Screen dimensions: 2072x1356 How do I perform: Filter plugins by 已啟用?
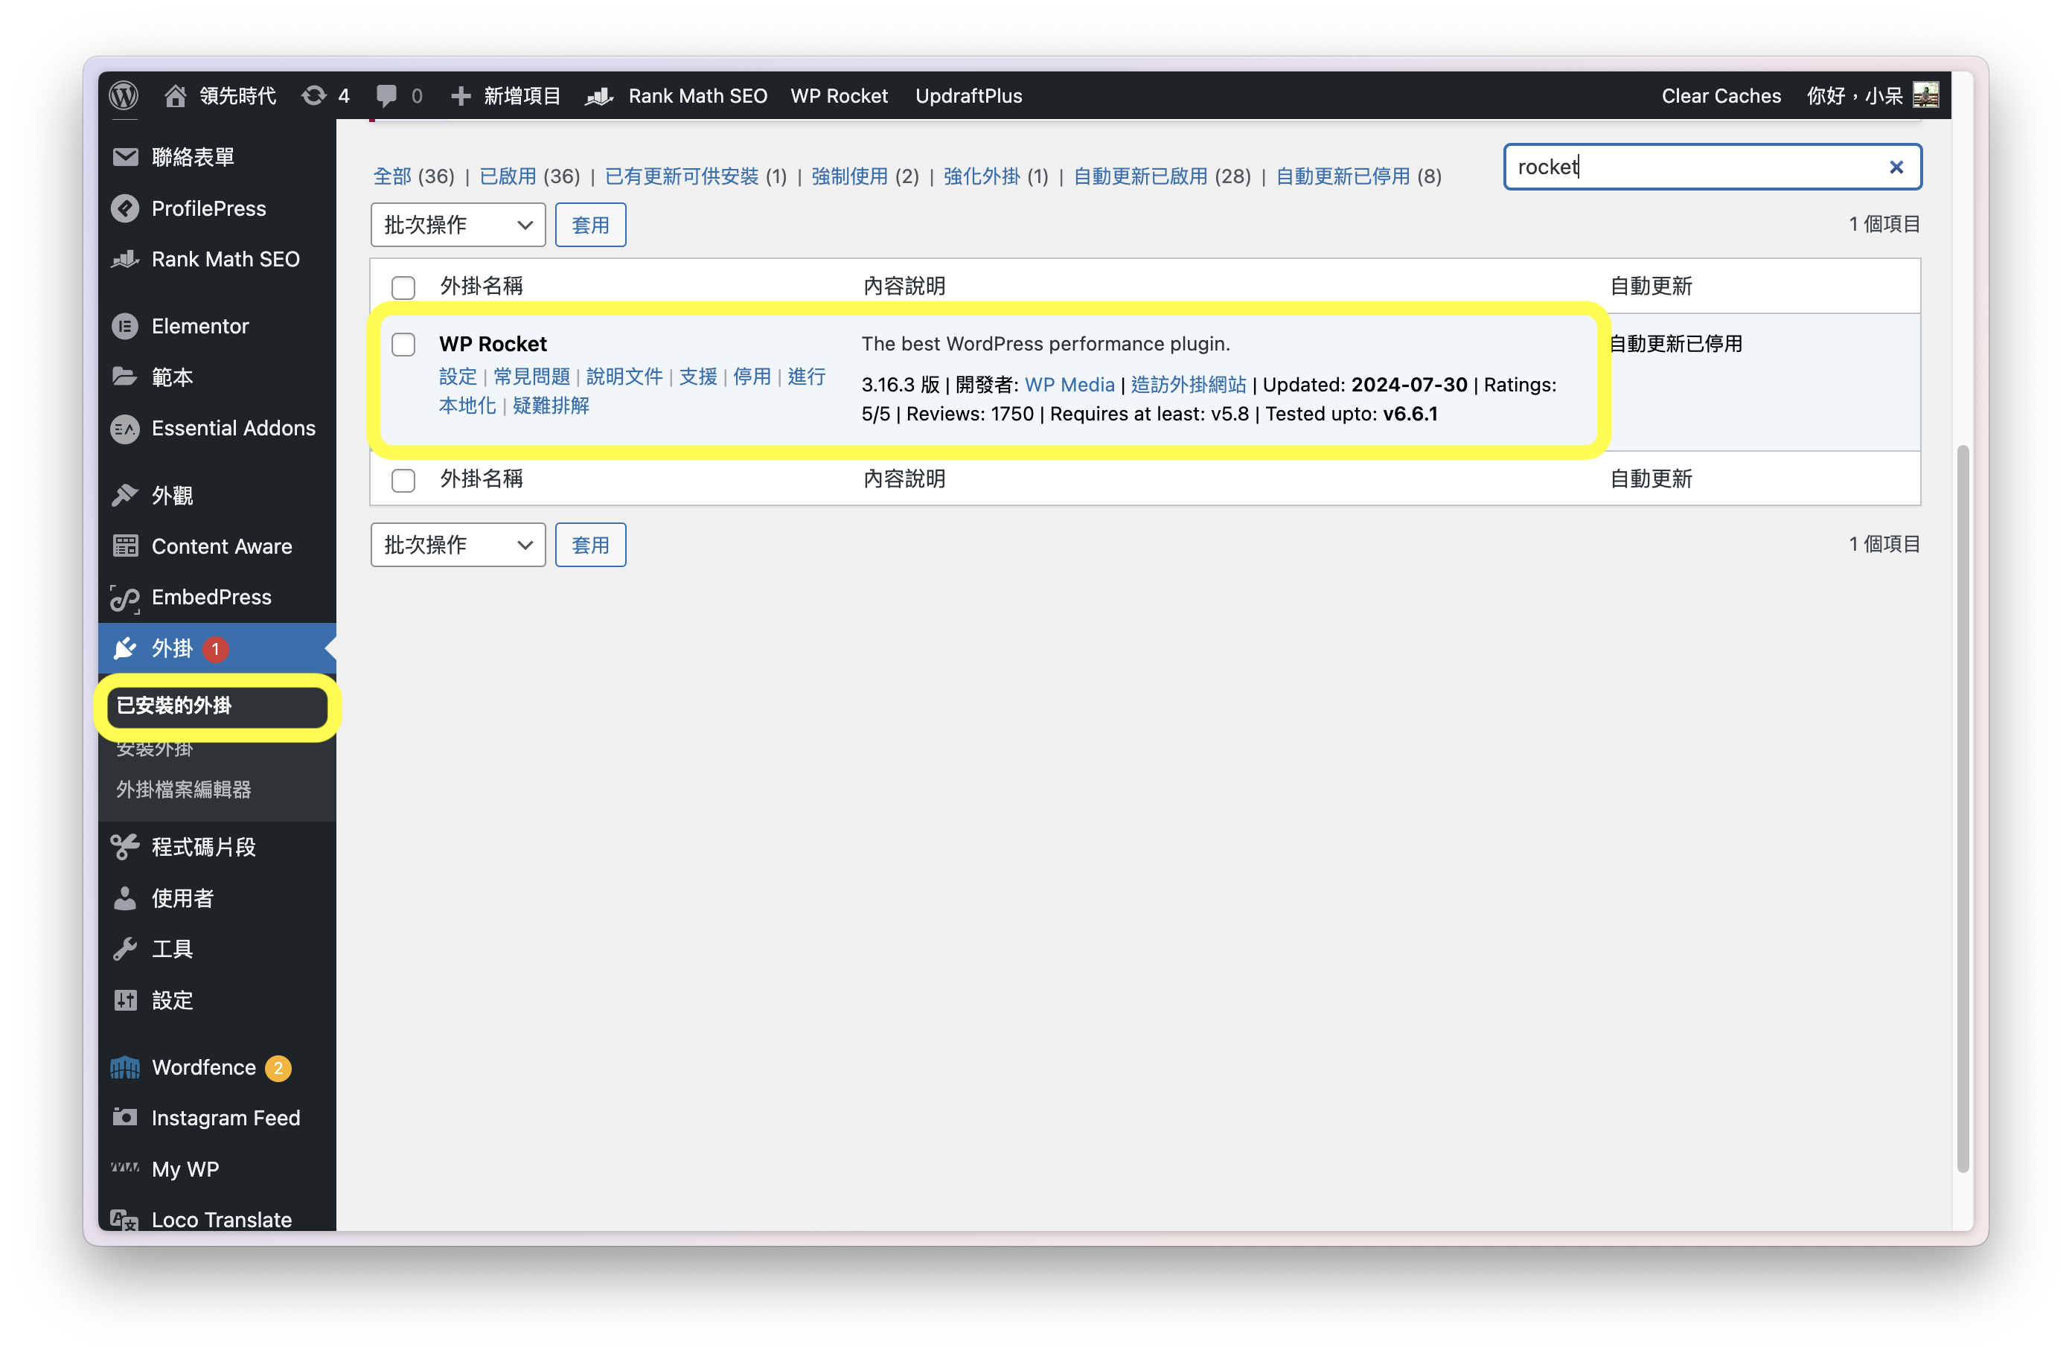pos(508,176)
